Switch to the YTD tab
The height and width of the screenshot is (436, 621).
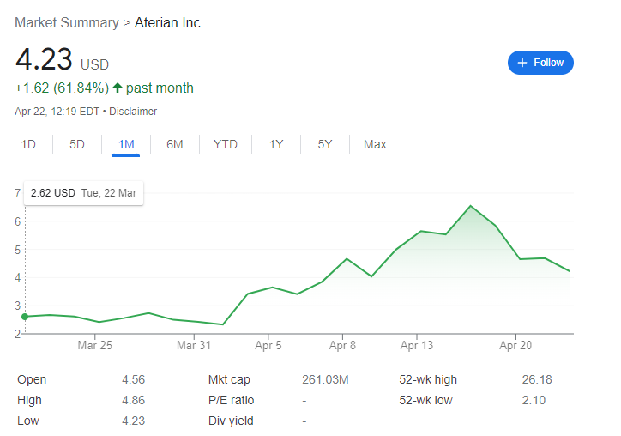[x=225, y=144]
